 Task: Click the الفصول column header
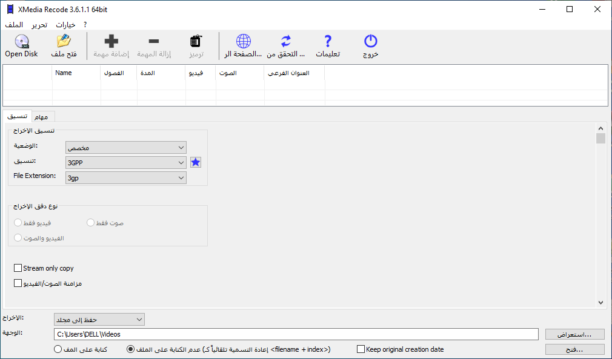[x=119, y=73]
